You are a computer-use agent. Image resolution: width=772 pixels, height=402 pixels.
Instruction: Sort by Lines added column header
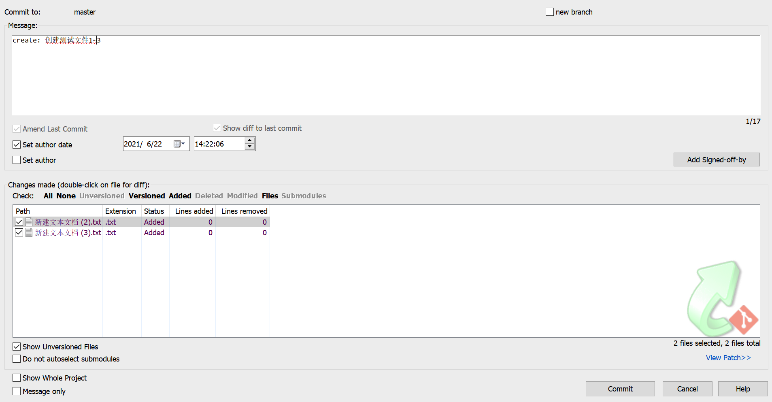point(194,211)
